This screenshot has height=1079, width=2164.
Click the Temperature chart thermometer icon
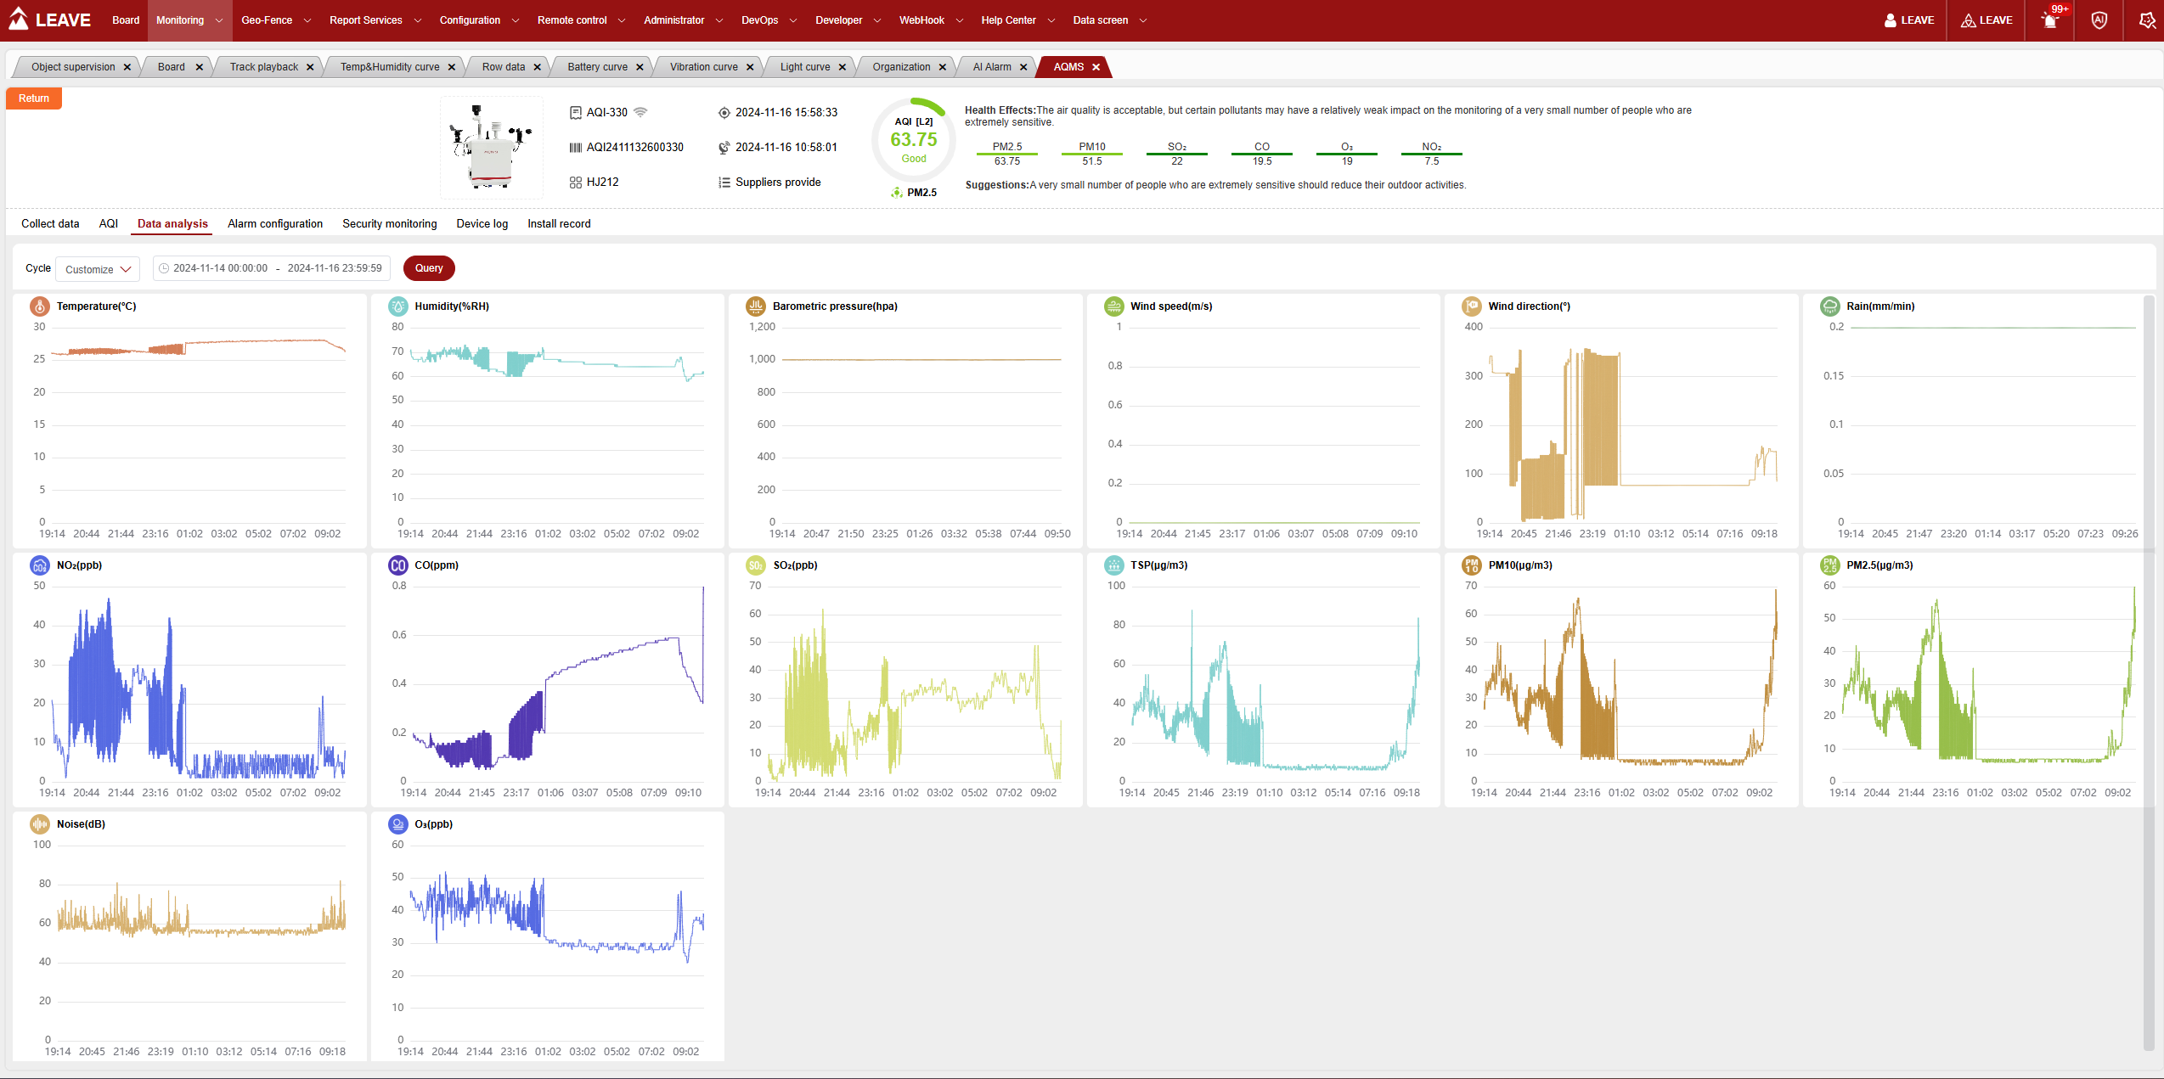coord(39,306)
